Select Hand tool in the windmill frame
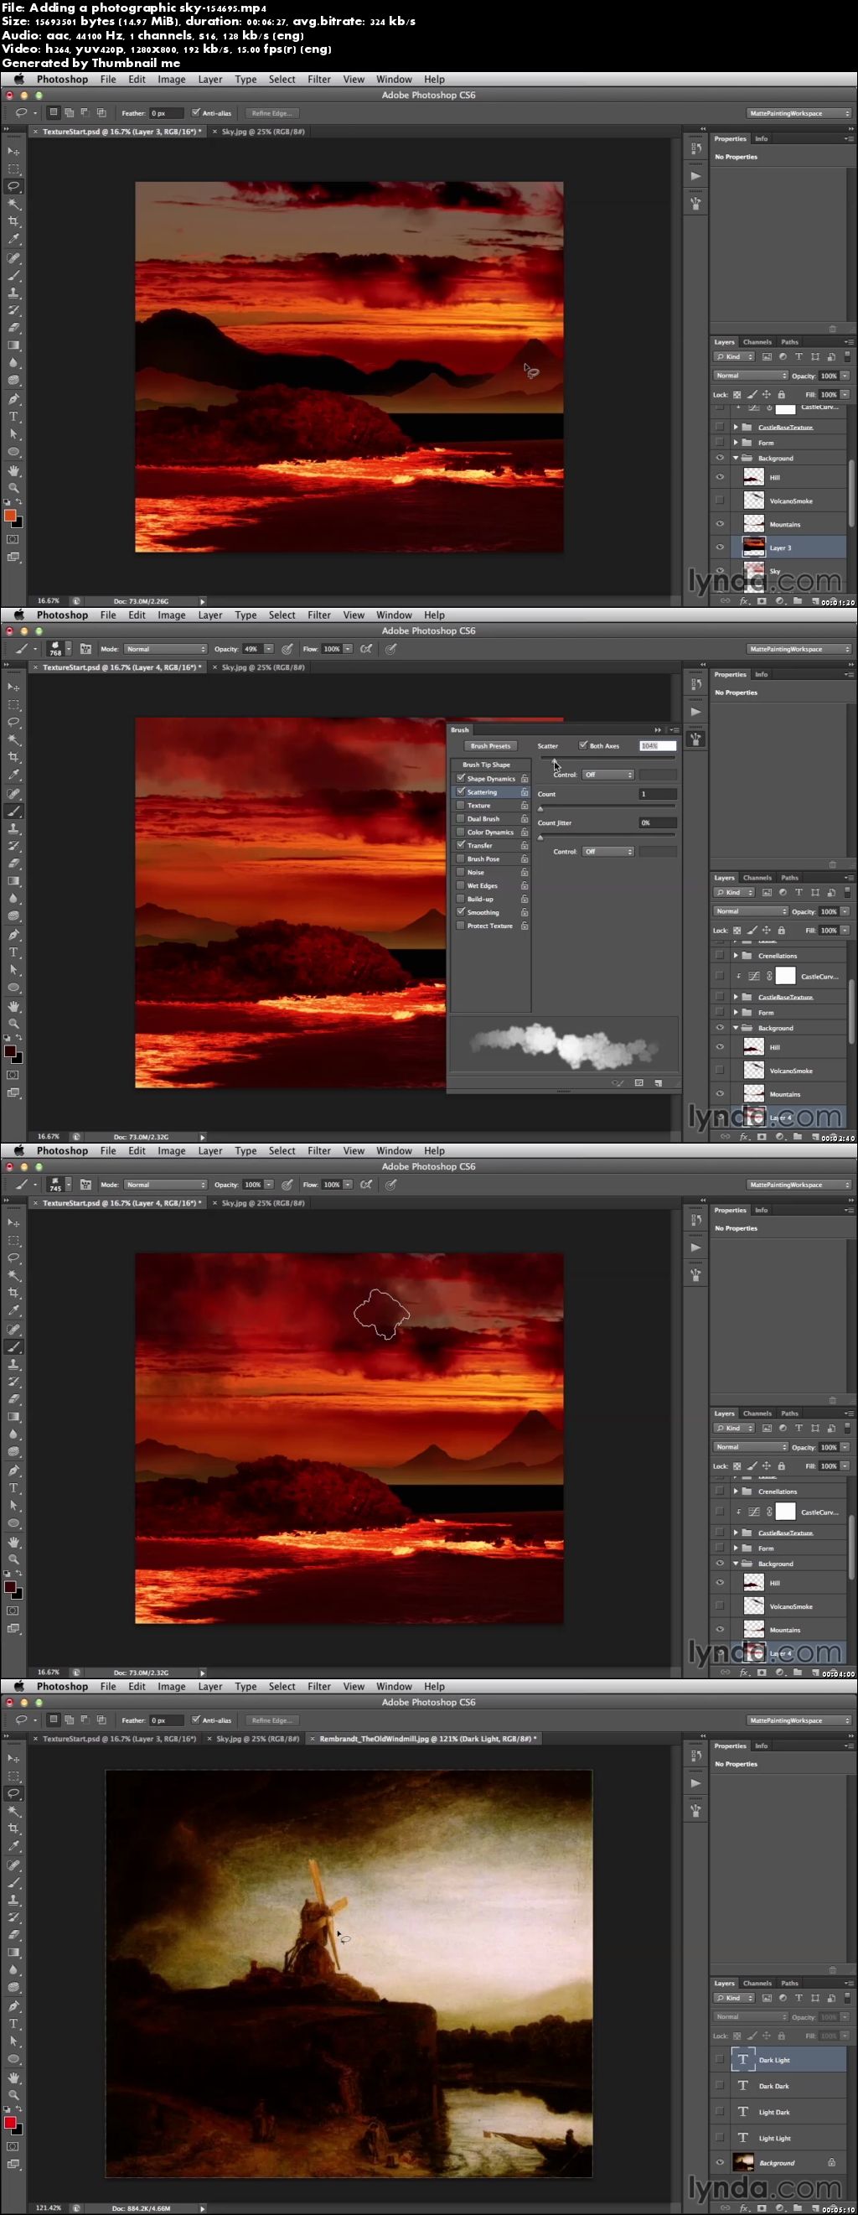This screenshot has width=858, height=2215. tap(13, 2078)
